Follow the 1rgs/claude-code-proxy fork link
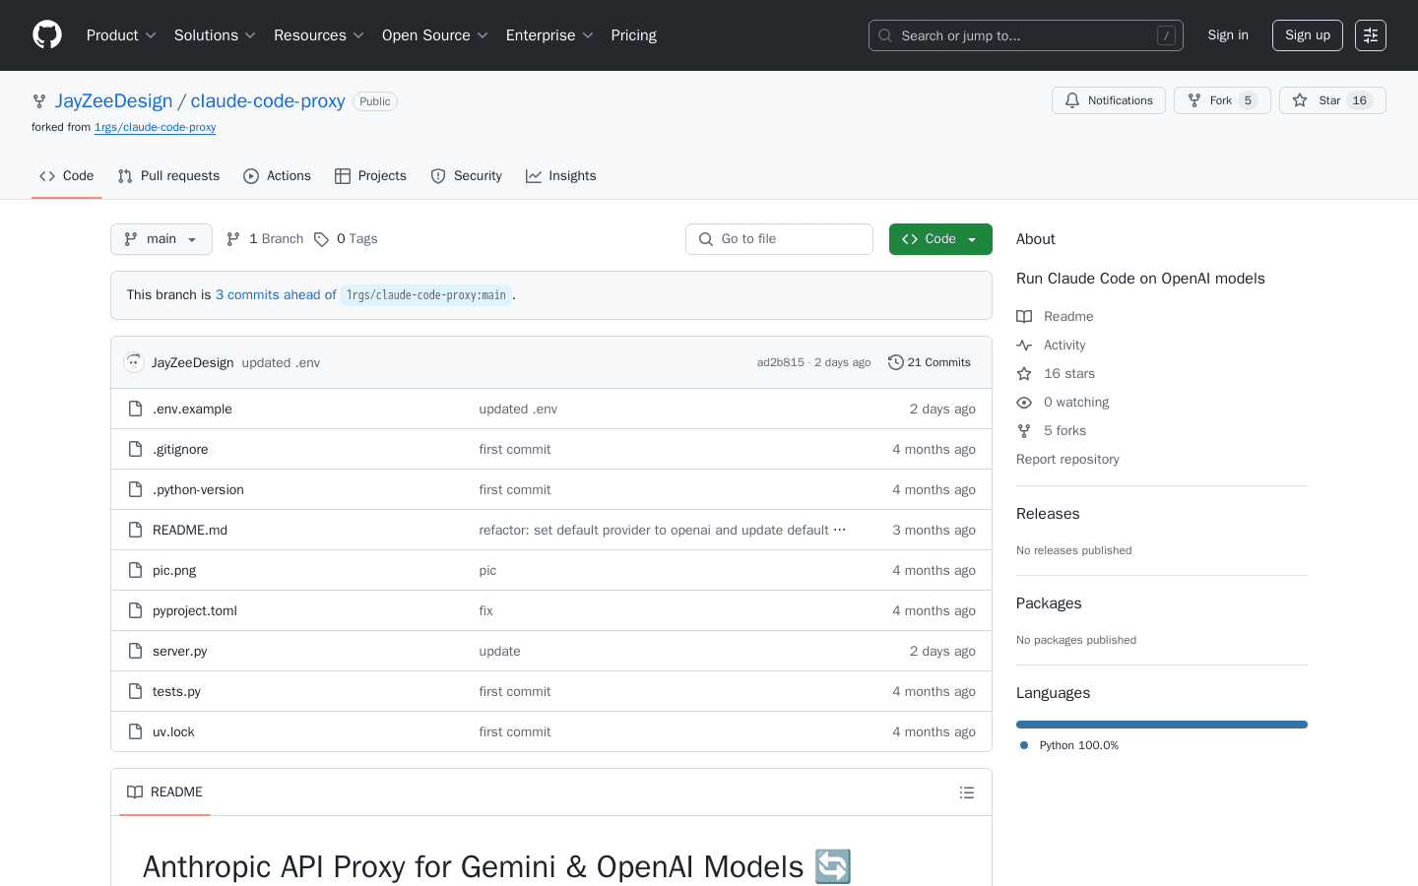 (155, 127)
